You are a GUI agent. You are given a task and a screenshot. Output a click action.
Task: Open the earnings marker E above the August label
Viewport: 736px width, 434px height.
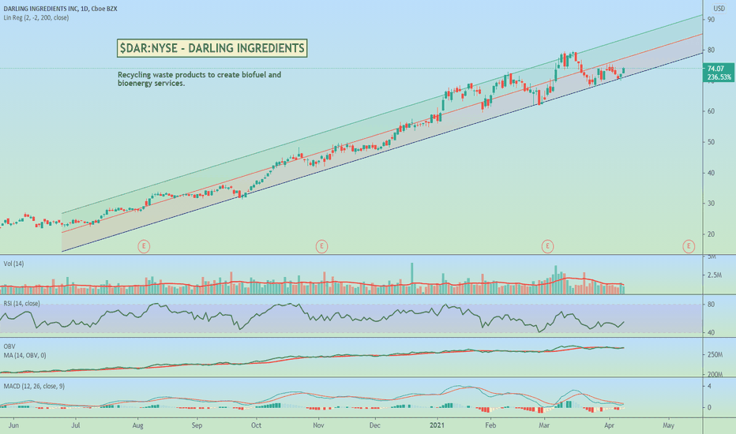click(x=144, y=246)
